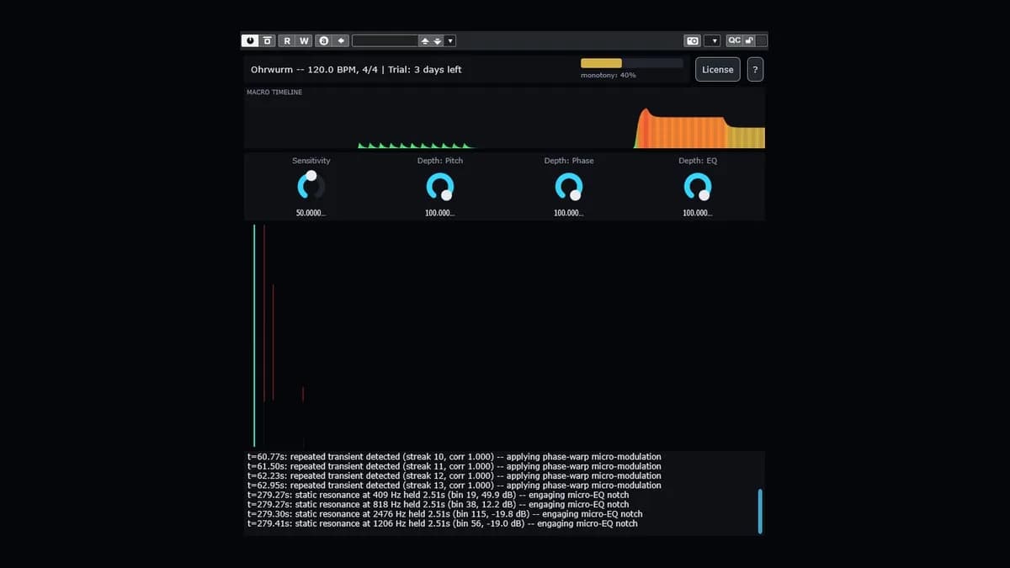Open help with the question mark button

pos(755,69)
